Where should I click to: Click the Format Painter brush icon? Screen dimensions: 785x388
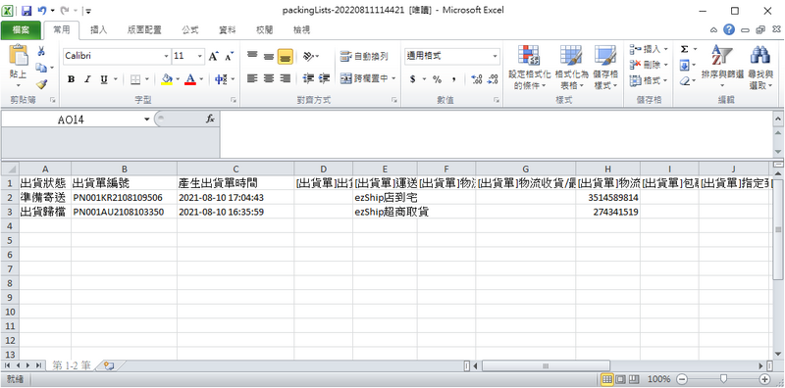tap(41, 83)
